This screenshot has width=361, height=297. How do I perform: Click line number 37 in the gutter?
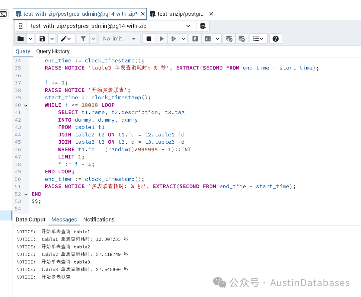[x=18, y=83]
